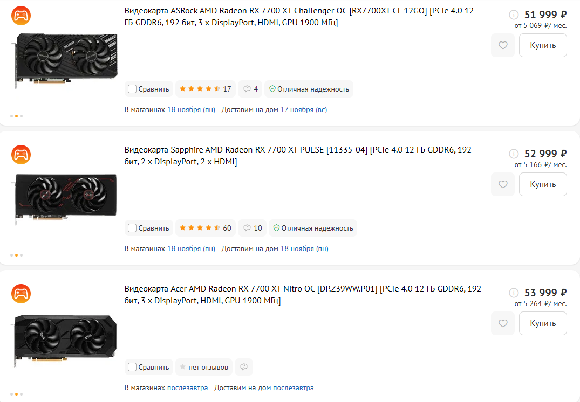Click gamepad badge on ASRock Challenger card
580x402 pixels.
point(21,16)
